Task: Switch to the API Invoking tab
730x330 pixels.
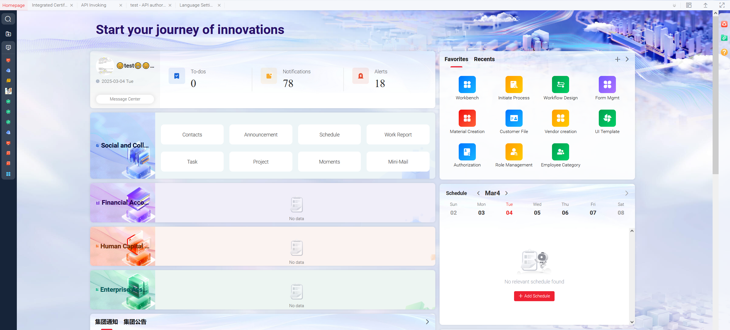Action: coord(94,5)
